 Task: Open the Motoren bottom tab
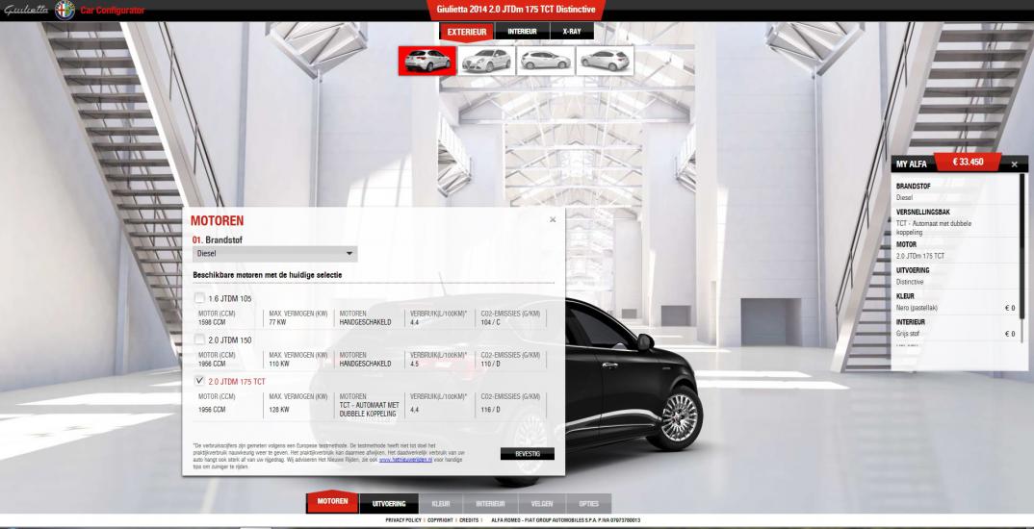pyautogui.click(x=332, y=502)
